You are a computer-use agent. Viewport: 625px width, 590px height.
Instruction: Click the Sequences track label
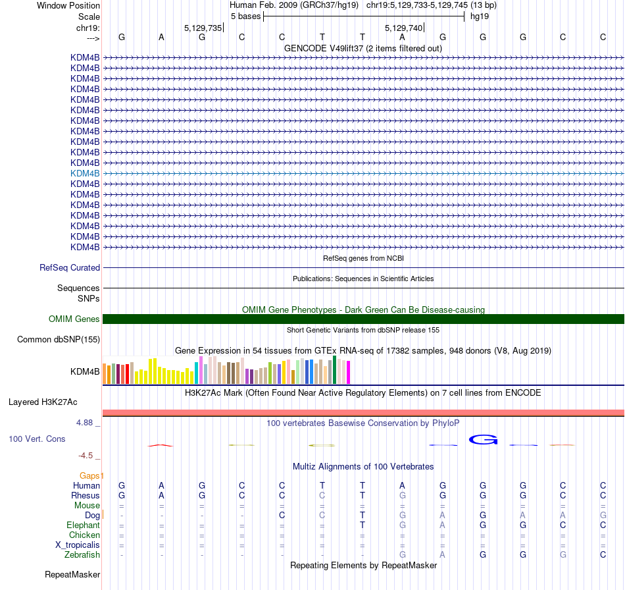(x=78, y=288)
